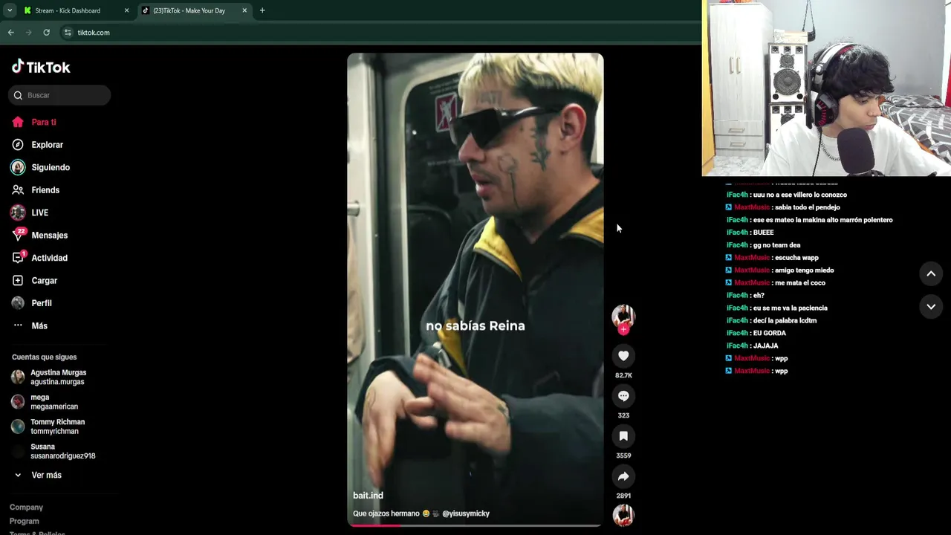This screenshot has height=535, width=951.
Task: Open bait.ind creator name
Action: (368, 496)
